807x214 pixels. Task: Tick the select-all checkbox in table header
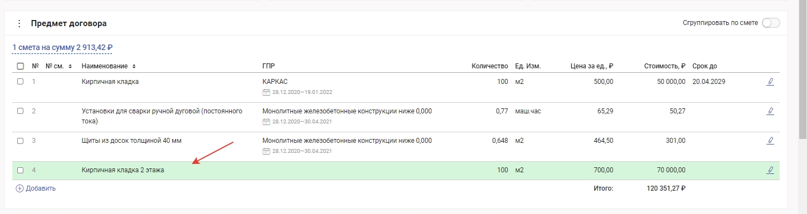21,66
